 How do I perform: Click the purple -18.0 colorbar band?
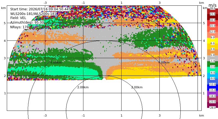click(213, 93)
